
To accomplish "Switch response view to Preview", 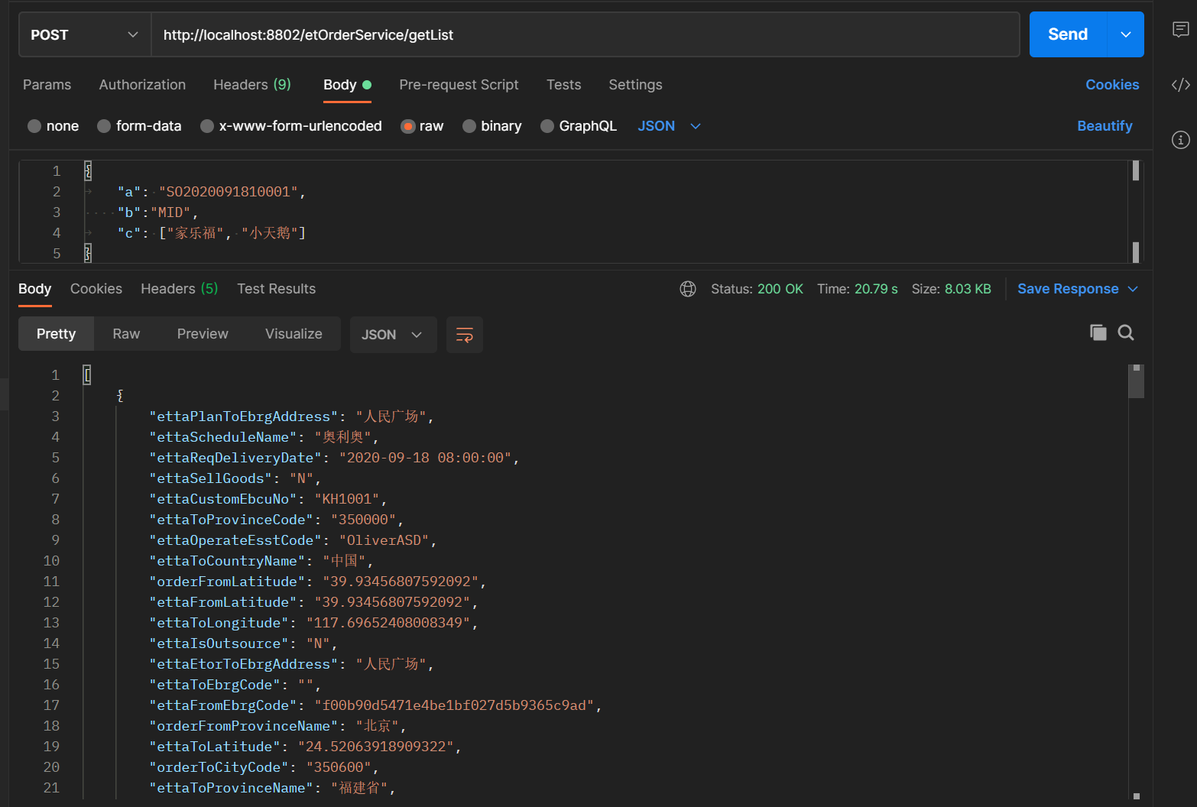I will point(203,334).
